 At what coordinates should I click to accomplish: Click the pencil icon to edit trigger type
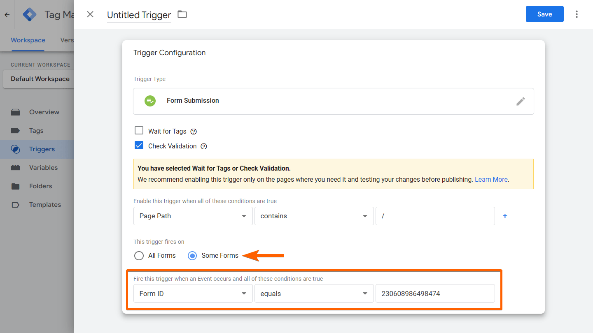(521, 101)
